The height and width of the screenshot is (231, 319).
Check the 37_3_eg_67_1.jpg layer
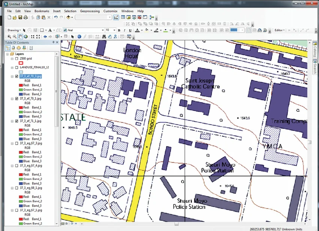point(17,210)
